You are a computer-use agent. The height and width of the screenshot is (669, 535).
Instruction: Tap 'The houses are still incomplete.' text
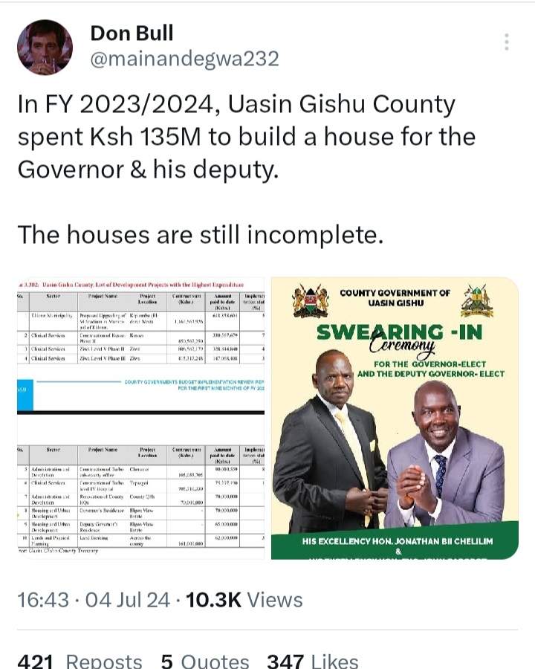click(201, 235)
